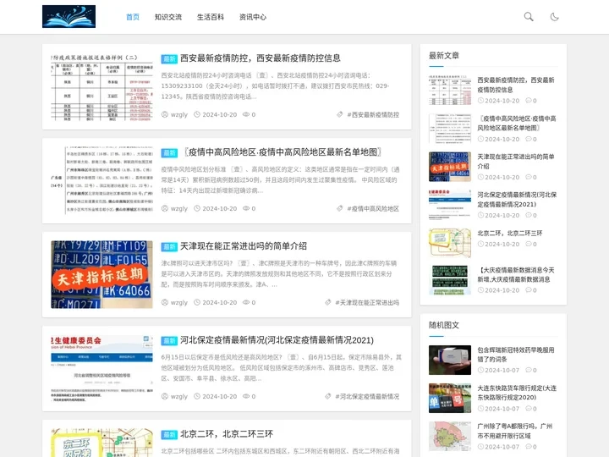Click author wzgly on 疫情中高风险地区 article
The width and height of the screenshot is (609, 457).
[x=179, y=209]
